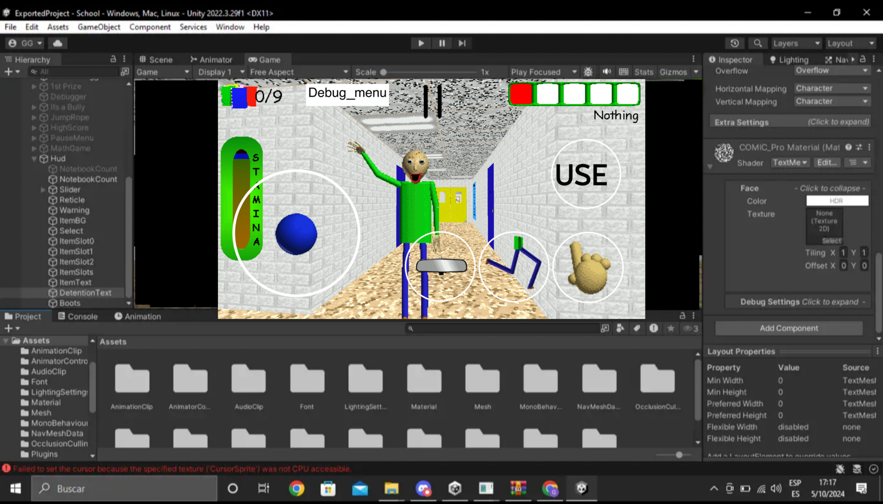
Task: Click the Add Component button
Action: tap(789, 328)
